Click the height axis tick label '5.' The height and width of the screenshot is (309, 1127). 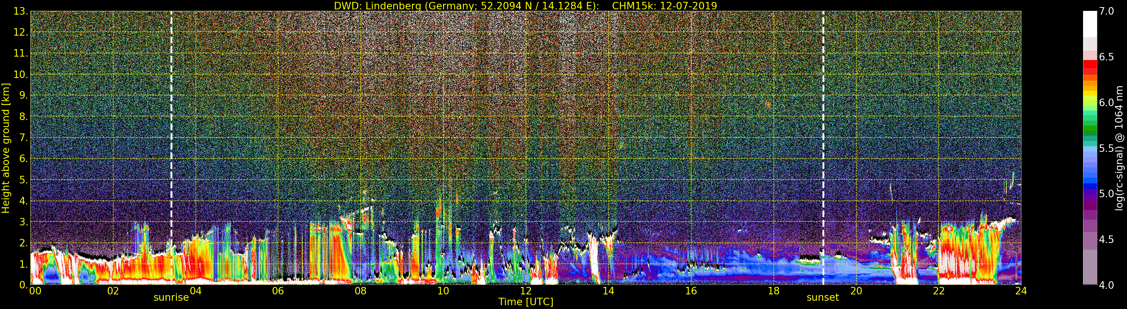[24, 180]
